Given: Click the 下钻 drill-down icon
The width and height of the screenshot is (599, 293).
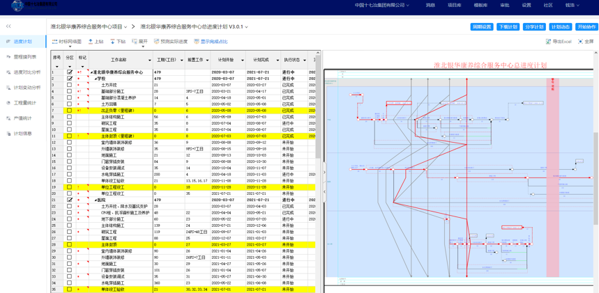Looking at the screenshot, I should [x=113, y=42].
